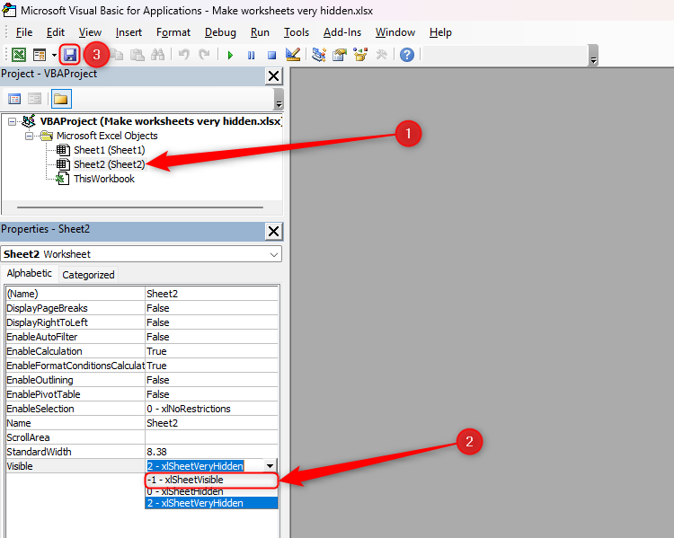Collapse the VBAProject tree node
The height and width of the screenshot is (538, 674).
(13, 121)
